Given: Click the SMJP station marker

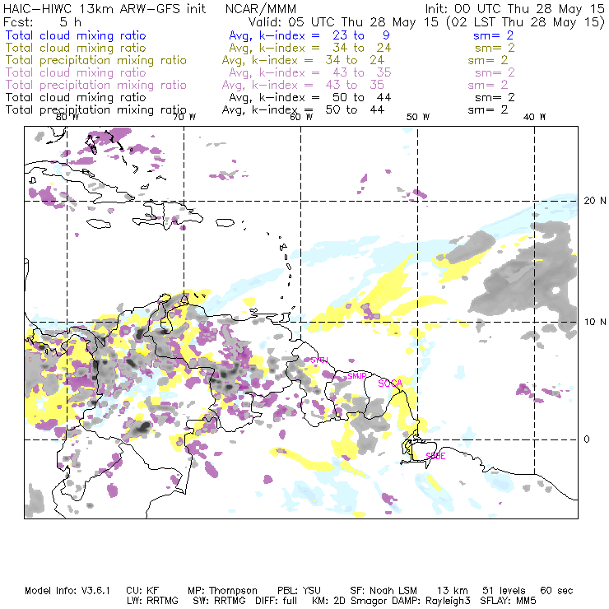Looking at the screenshot, I should coord(357,375).
